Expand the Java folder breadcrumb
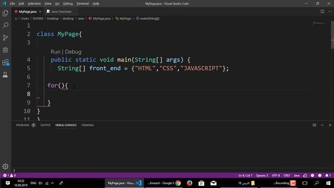Image resolution: width=334 pixels, height=188 pixels. click(80, 19)
